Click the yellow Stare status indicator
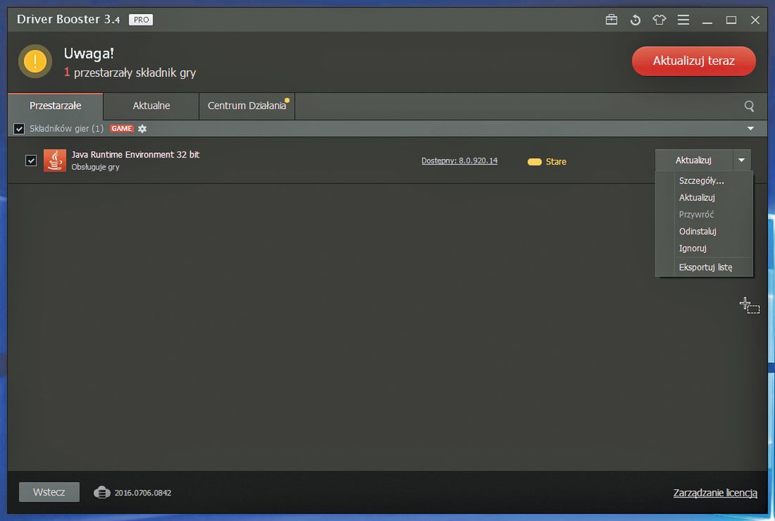Viewport: 775px width, 521px height. (x=534, y=162)
